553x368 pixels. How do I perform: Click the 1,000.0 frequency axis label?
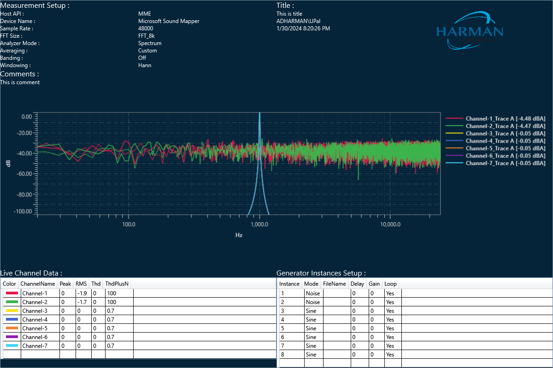(260, 224)
